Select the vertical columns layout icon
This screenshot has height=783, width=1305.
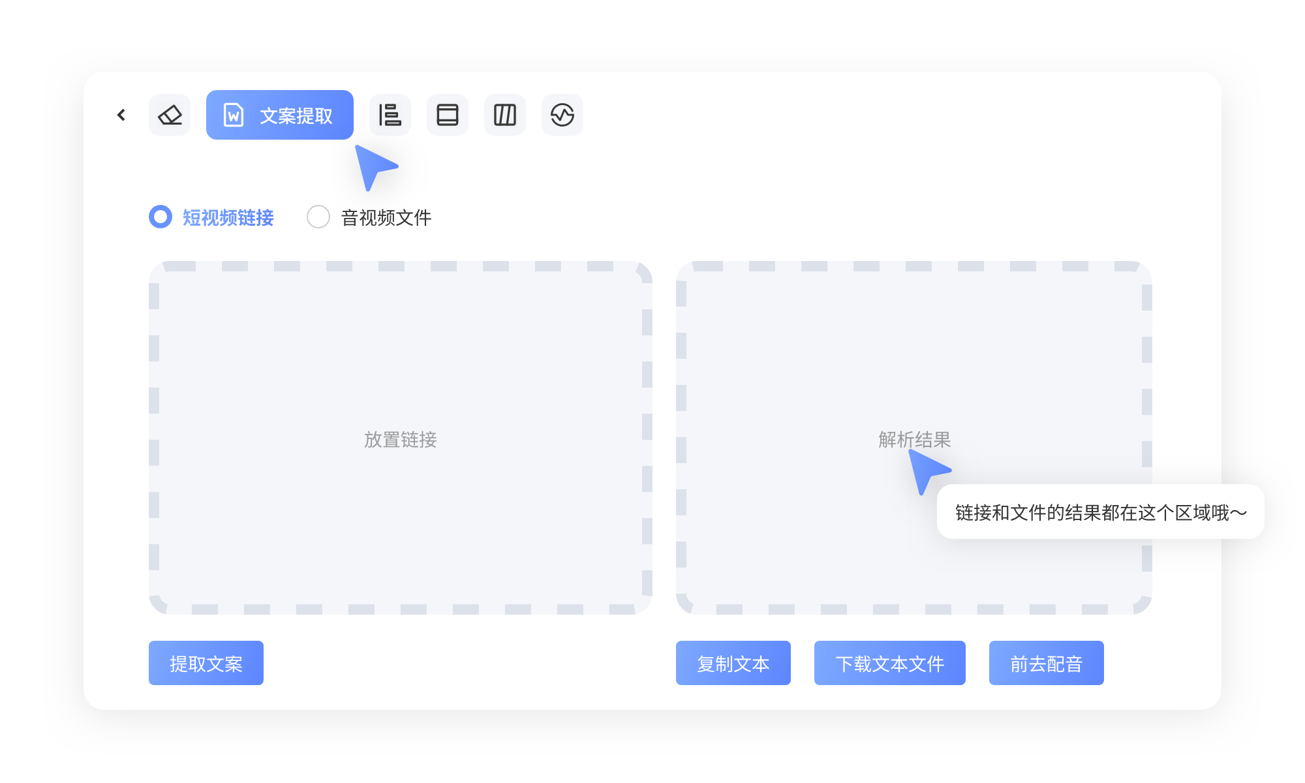tap(504, 115)
